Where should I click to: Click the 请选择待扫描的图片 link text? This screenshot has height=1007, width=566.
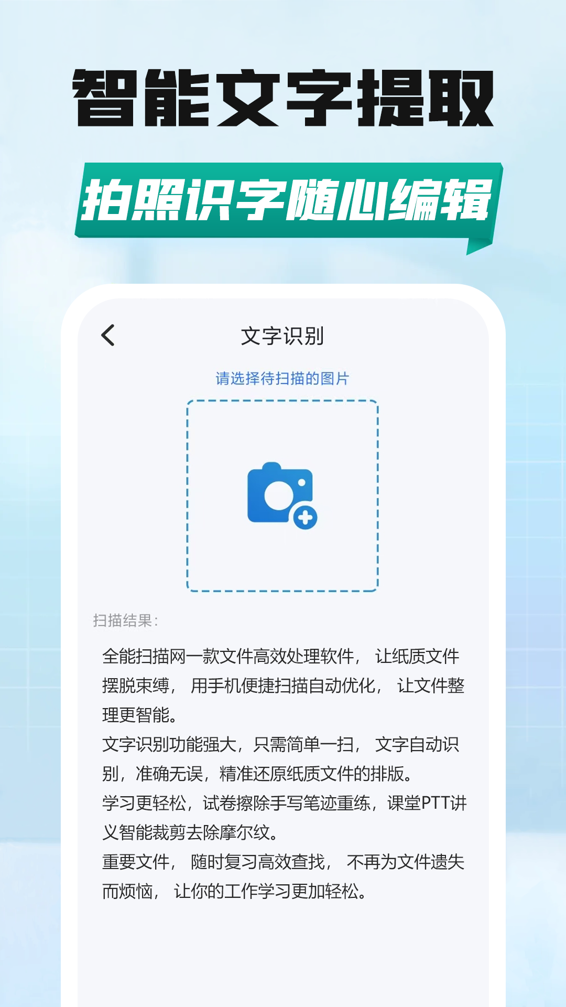(282, 378)
